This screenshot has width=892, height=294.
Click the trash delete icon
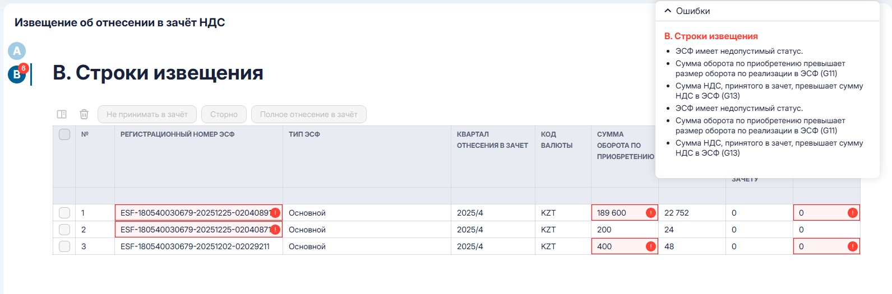coord(84,114)
